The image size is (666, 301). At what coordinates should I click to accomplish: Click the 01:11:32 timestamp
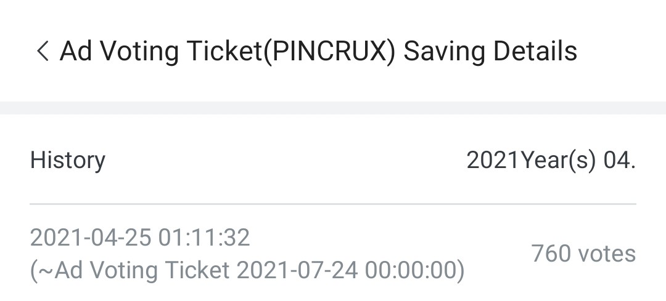coord(204,238)
